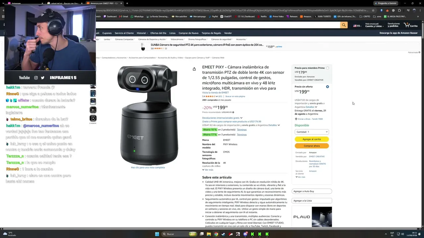Screen dimensions: 424x238
Task: Select 'Precio para miembro Prime' radio option
Action: coord(327,68)
